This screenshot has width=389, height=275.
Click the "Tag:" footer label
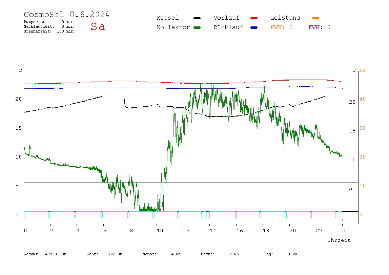(268, 254)
